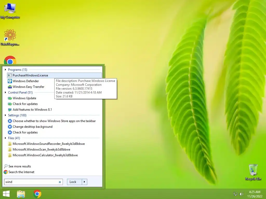Screen dimensions: 266x199
Task: Select 'Microsoft.WindowsCalculator_8wekyb3d8bbwe' file name
Action: 45,155
